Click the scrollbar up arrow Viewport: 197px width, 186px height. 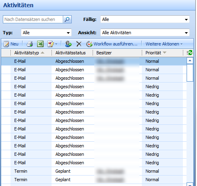[190, 61]
